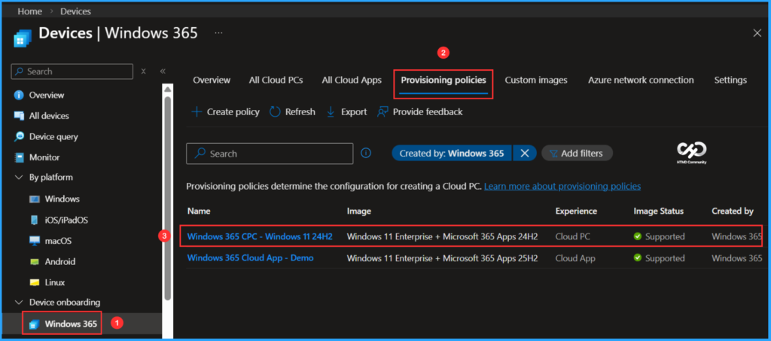Sort by the Image Status column header
Screen dimensions: 771x341
pyautogui.click(x=658, y=212)
